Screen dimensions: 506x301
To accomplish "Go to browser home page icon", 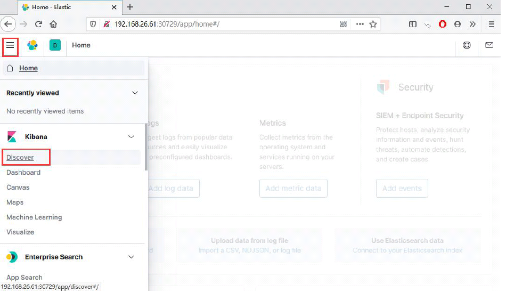I will [53, 24].
